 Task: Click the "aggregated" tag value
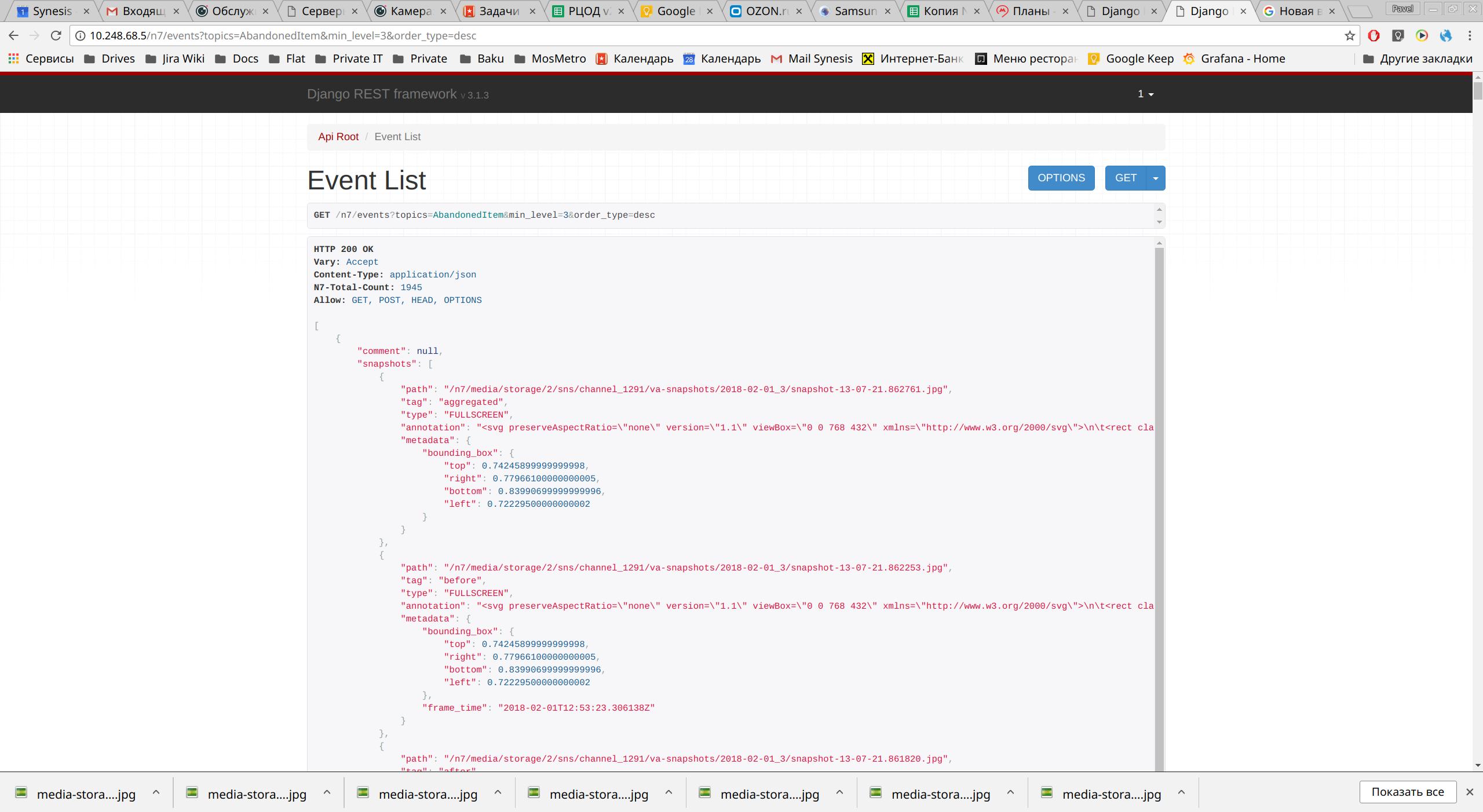pos(471,402)
